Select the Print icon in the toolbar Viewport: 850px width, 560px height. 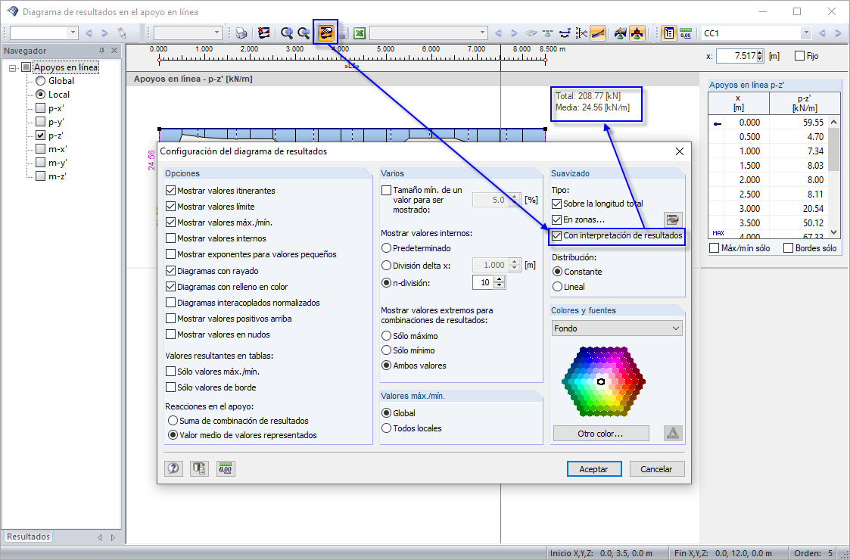(241, 33)
